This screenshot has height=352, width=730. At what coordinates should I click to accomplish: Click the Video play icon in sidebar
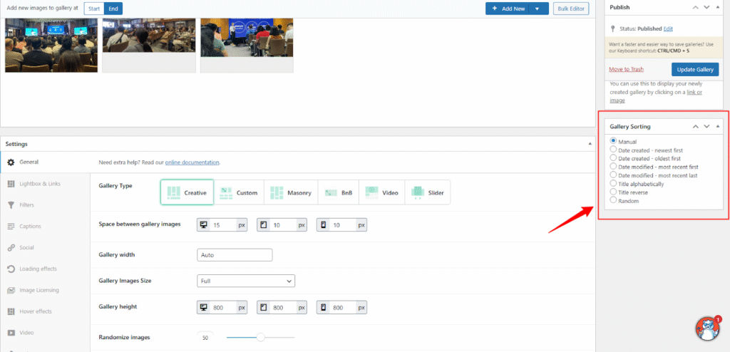click(11, 333)
